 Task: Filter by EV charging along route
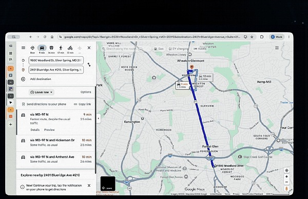(x=178, y=49)
